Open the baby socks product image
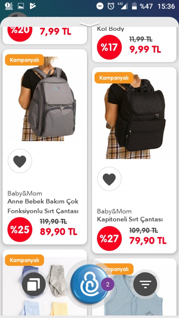Screen dimensions: 179x318 (x=45, y=286)
